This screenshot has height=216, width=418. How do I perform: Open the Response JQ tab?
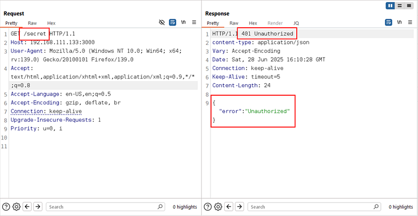click(296, 23)
